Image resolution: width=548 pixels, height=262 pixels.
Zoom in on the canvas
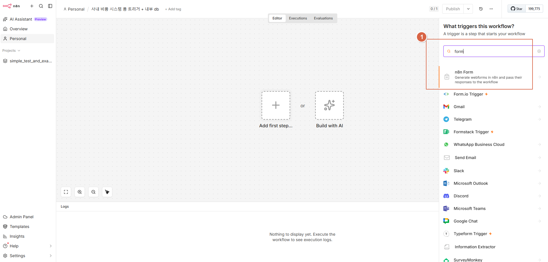tap(80, 192)
